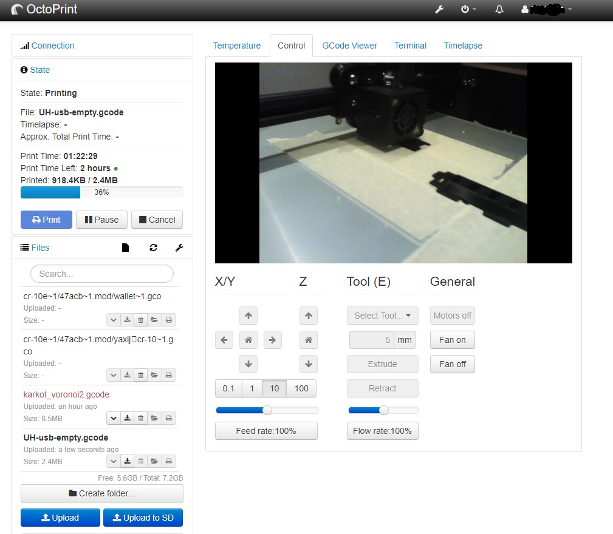The image size is (613, 534).
Task: Jog X/Y up arrow
Action: point(248,316)
